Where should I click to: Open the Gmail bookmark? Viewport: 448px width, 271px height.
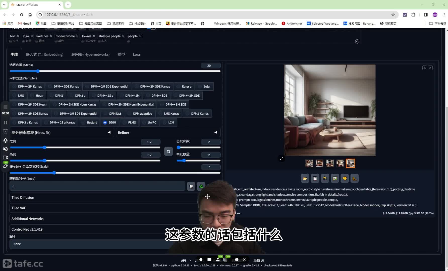(x=24, y=23)
